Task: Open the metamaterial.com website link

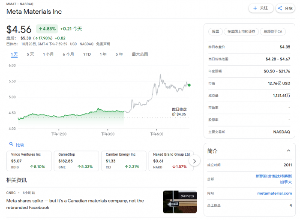Action: click(274, 193)
